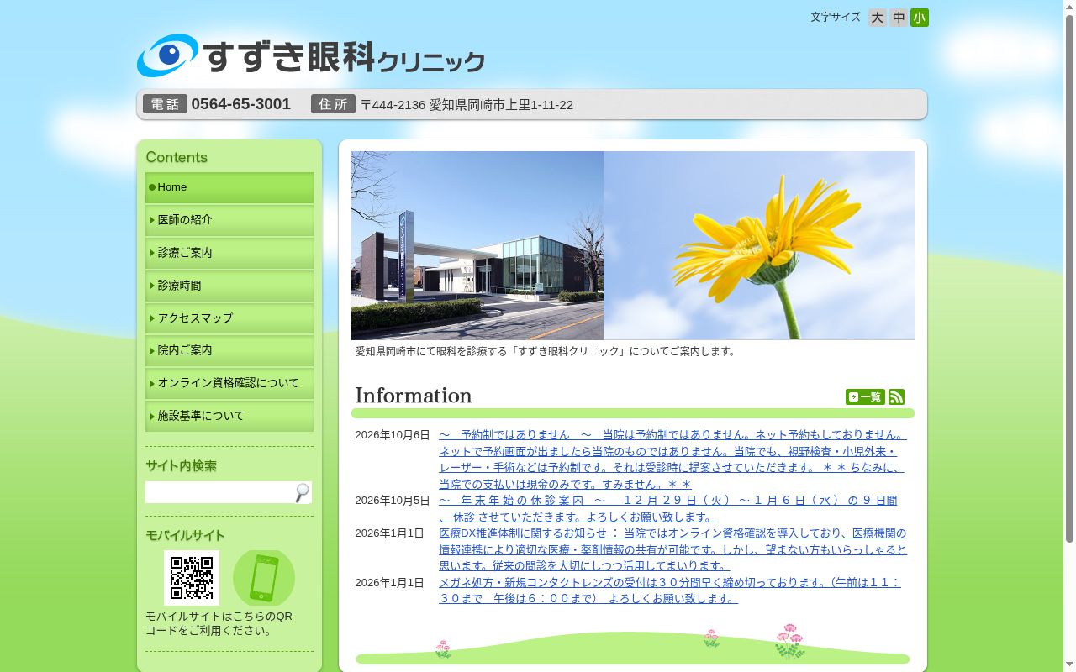
Task: Select Home in Contents menu
Action: (229, 187)
